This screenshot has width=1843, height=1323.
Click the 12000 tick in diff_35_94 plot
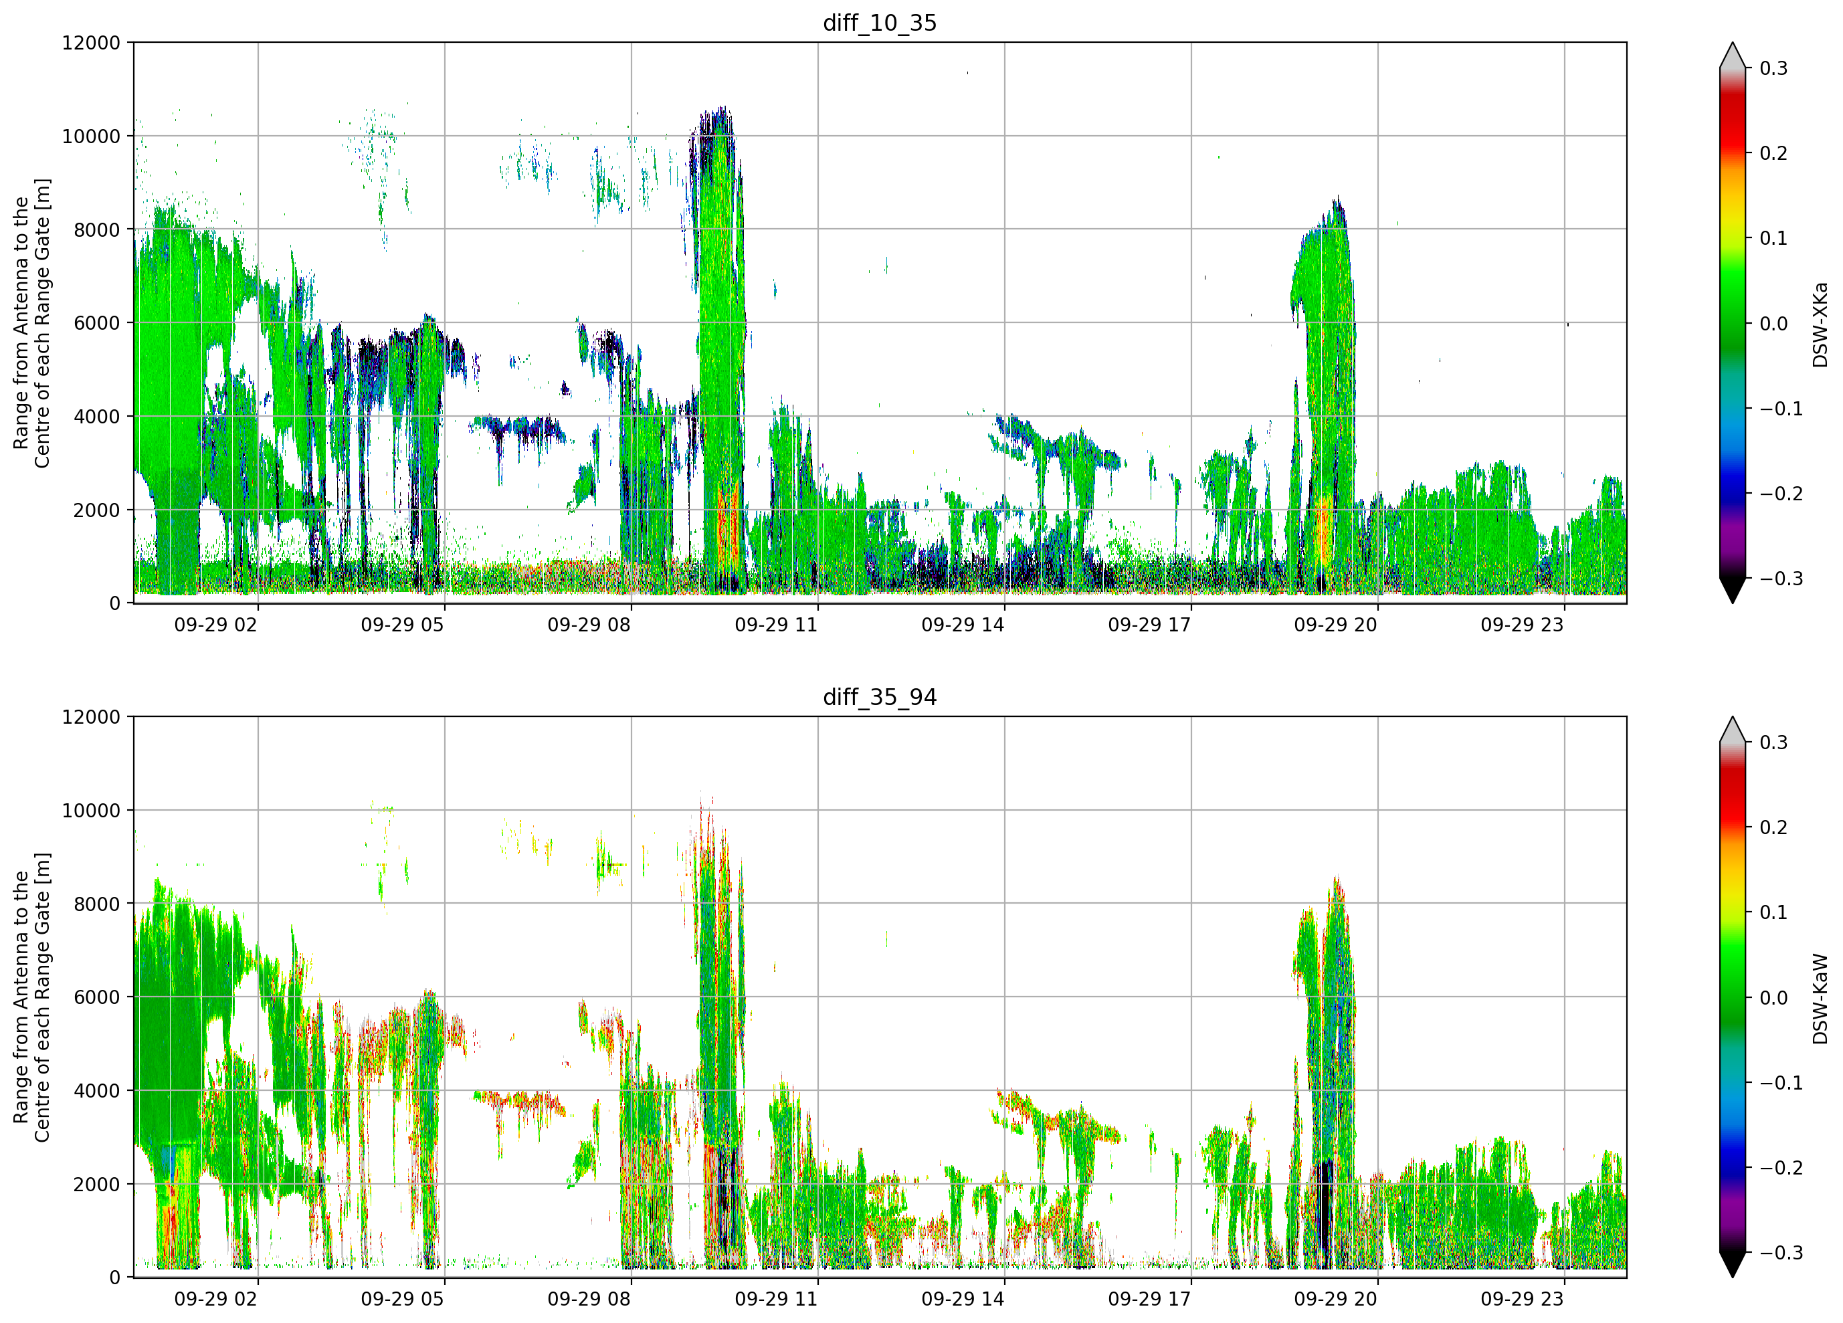pos(91,718)
